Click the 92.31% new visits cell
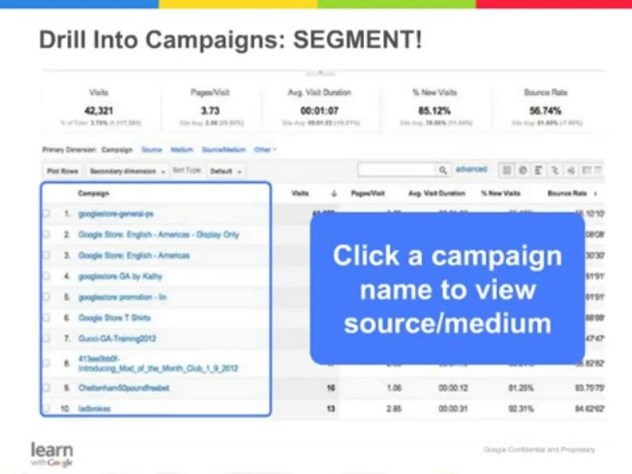Viewport: 632px width, 474px height. coord(521,409)
